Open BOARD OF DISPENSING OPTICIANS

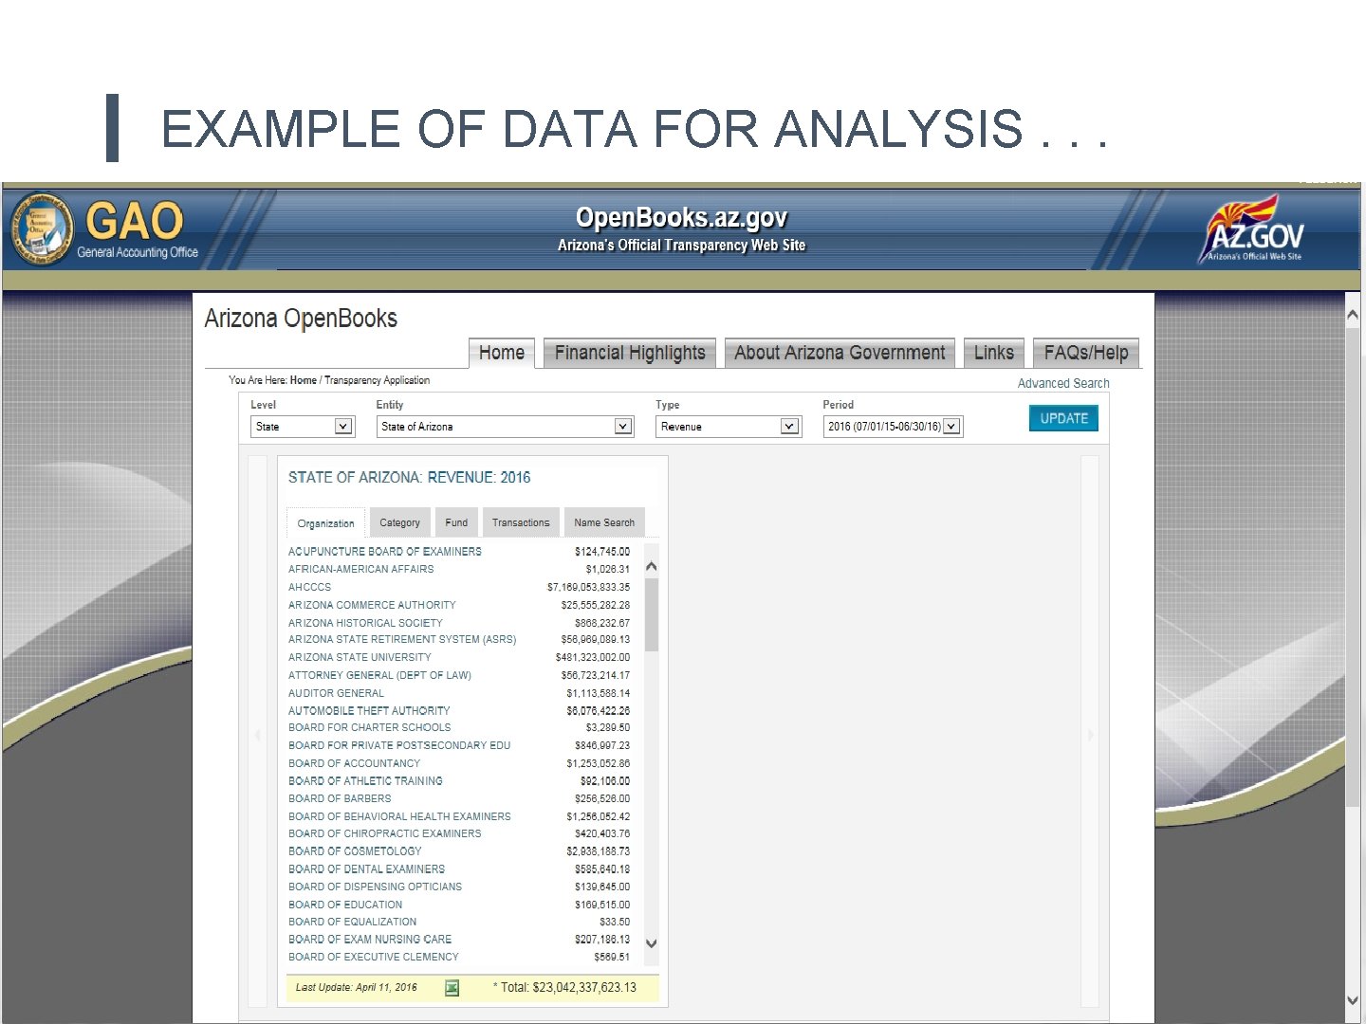point(375,887)
